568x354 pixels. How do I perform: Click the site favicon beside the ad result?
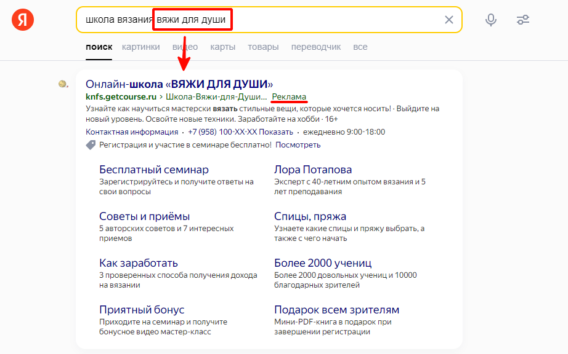pos(63,84)
